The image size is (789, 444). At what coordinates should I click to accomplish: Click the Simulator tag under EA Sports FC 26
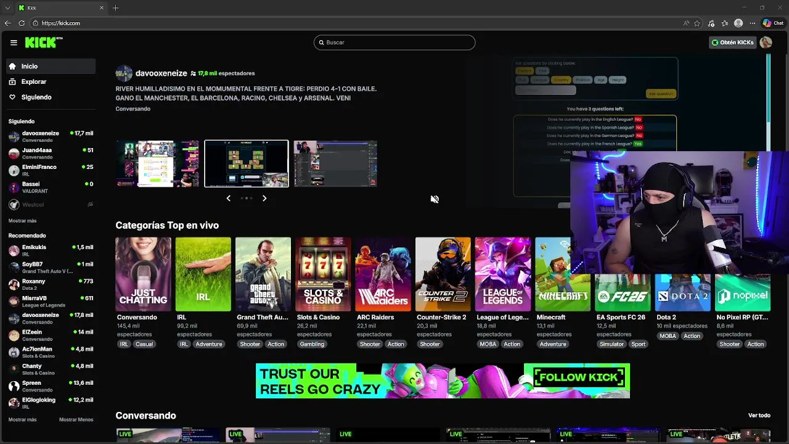[611, 344]
